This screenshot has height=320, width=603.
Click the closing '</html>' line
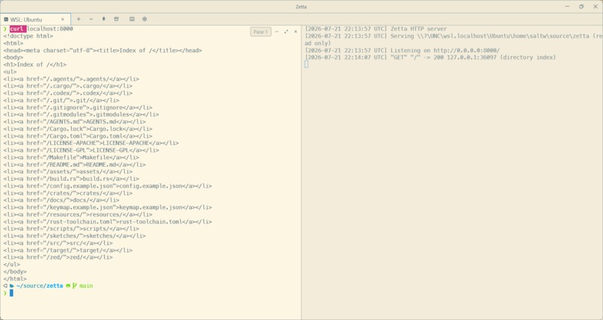15,279
